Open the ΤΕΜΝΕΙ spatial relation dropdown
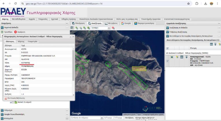221x121 pixels. (x=109, y=28)
